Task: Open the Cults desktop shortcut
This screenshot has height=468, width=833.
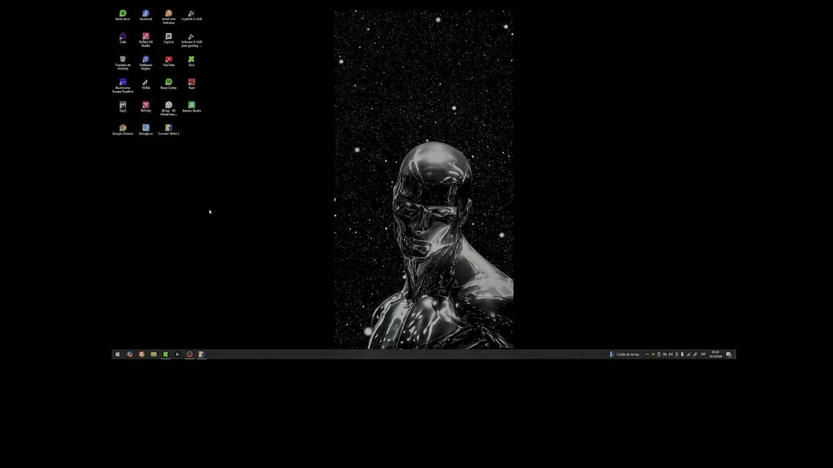Action: click(x=123, y=38)
